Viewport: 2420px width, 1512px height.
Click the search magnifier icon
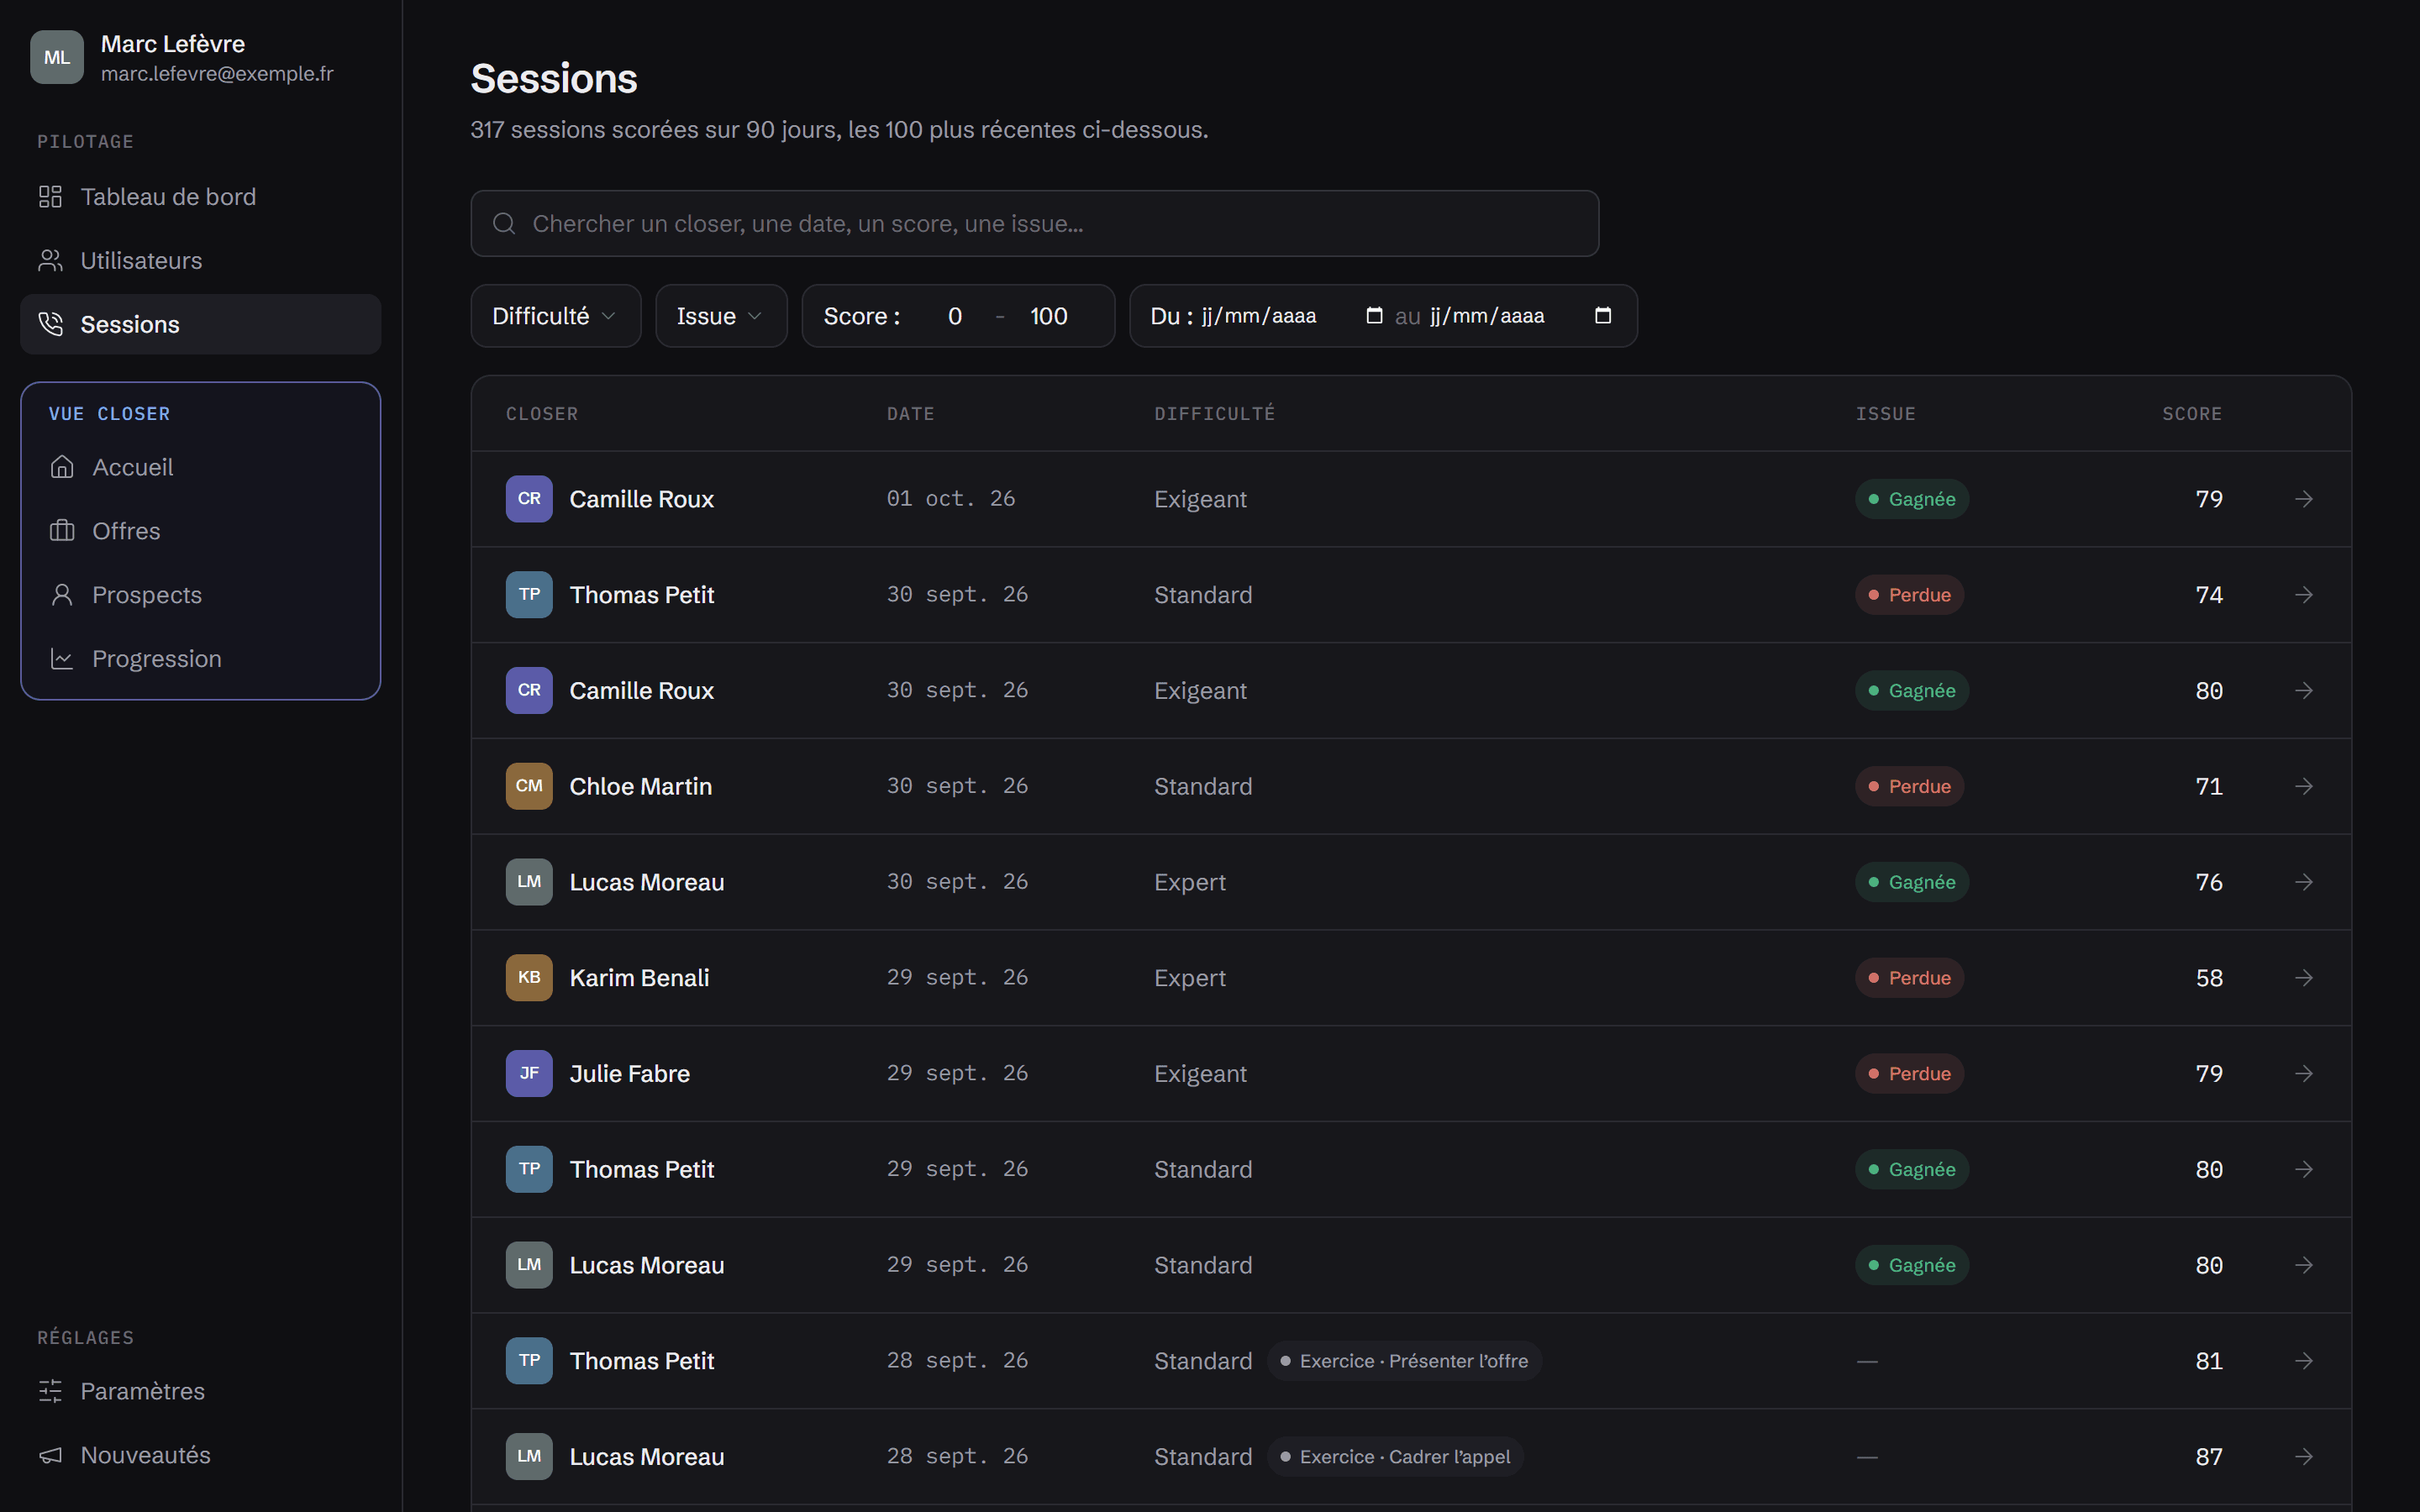[504, 223]
